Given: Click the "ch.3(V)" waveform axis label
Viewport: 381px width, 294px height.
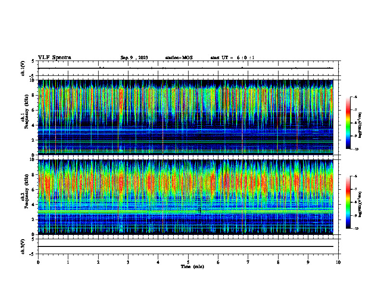Looking at the screenshot, I should pos(23,246).
